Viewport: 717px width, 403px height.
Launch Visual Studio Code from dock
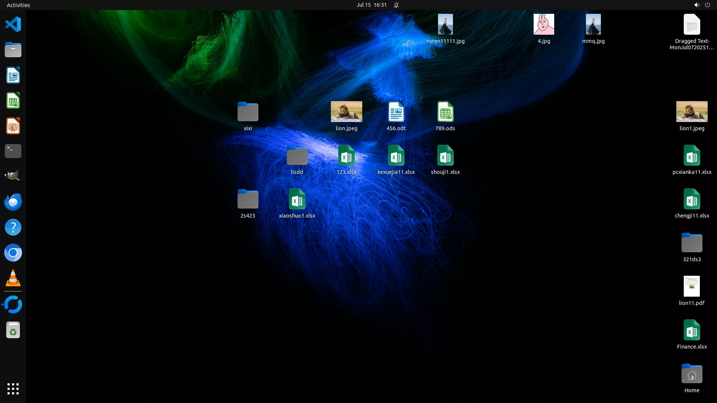(13, 25)
